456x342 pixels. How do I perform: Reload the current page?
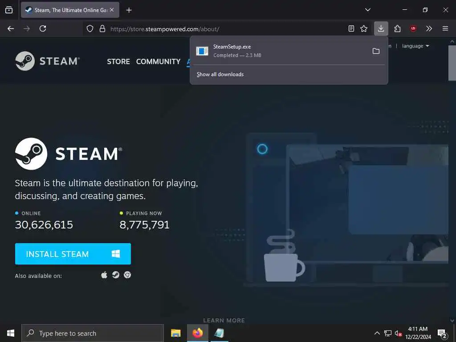[x=43, y=28]
